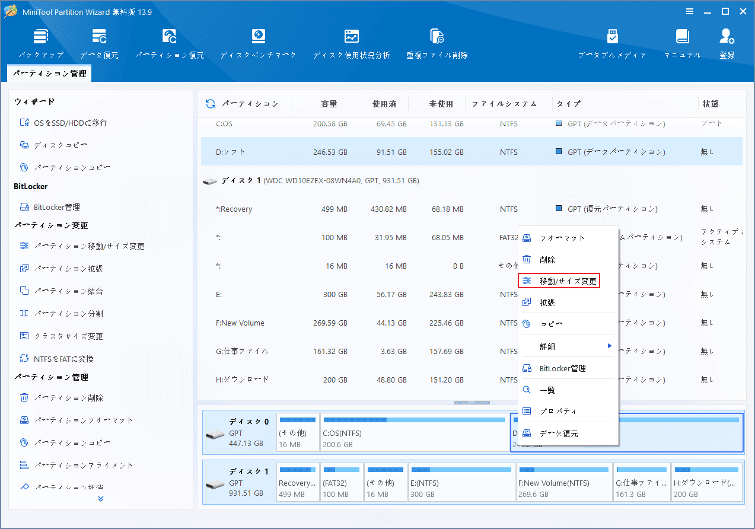Sort by the タイプ column header
The image size is (755, 529).
pos(568,104)
